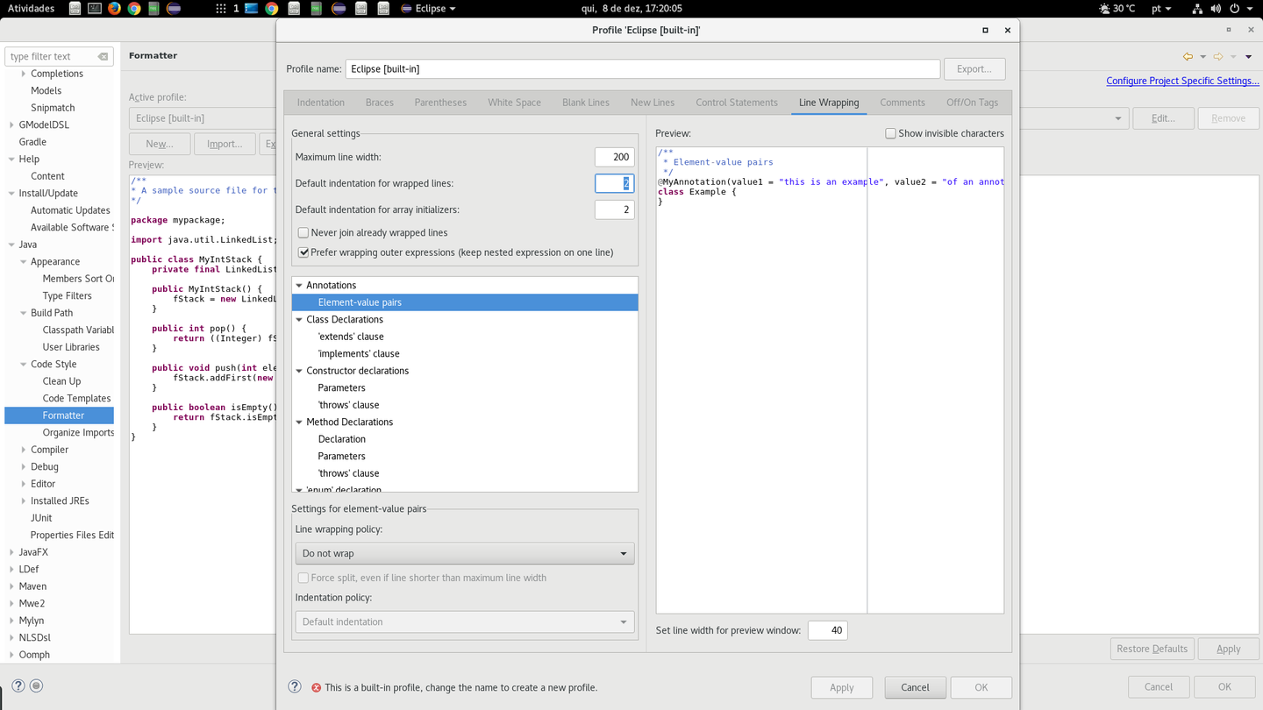Open the weather indicator showing 30 °C
1263x710 pixels.
pos(1117,8)
